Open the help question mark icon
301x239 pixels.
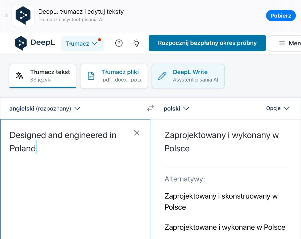tap(119, 43)
